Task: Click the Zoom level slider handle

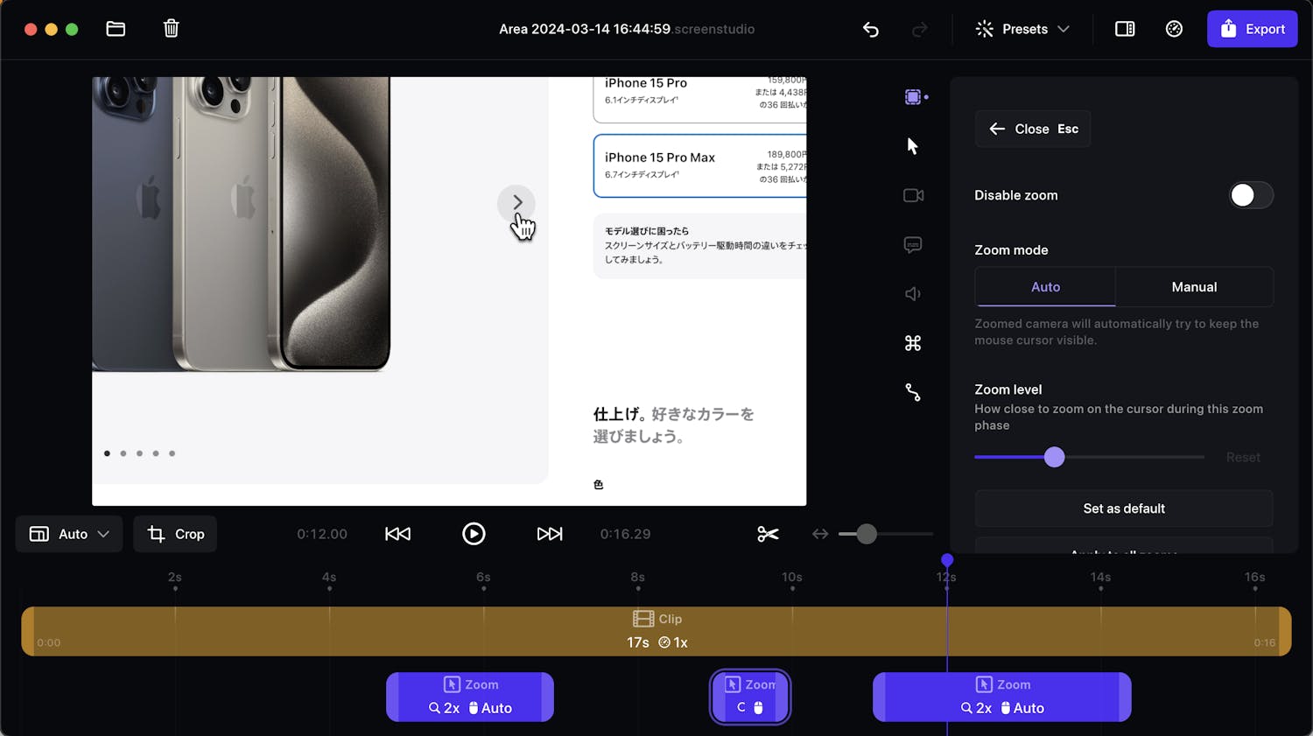Action: pyautogui.click(x=1055, y=457)
